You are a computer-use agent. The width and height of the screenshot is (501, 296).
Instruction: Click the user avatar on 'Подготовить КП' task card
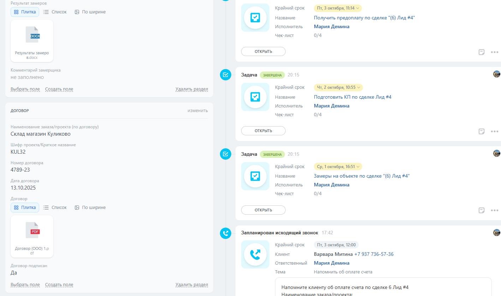497,74
